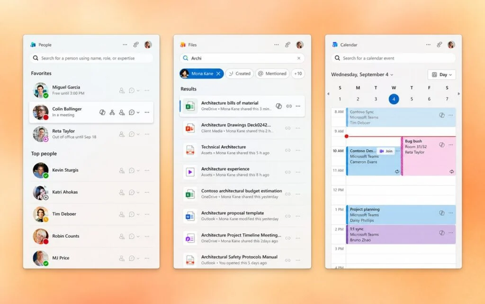This screenshot has width=485, height=304.
Task: Select day 1 in the week strip
Action: (x=340, y=99)
